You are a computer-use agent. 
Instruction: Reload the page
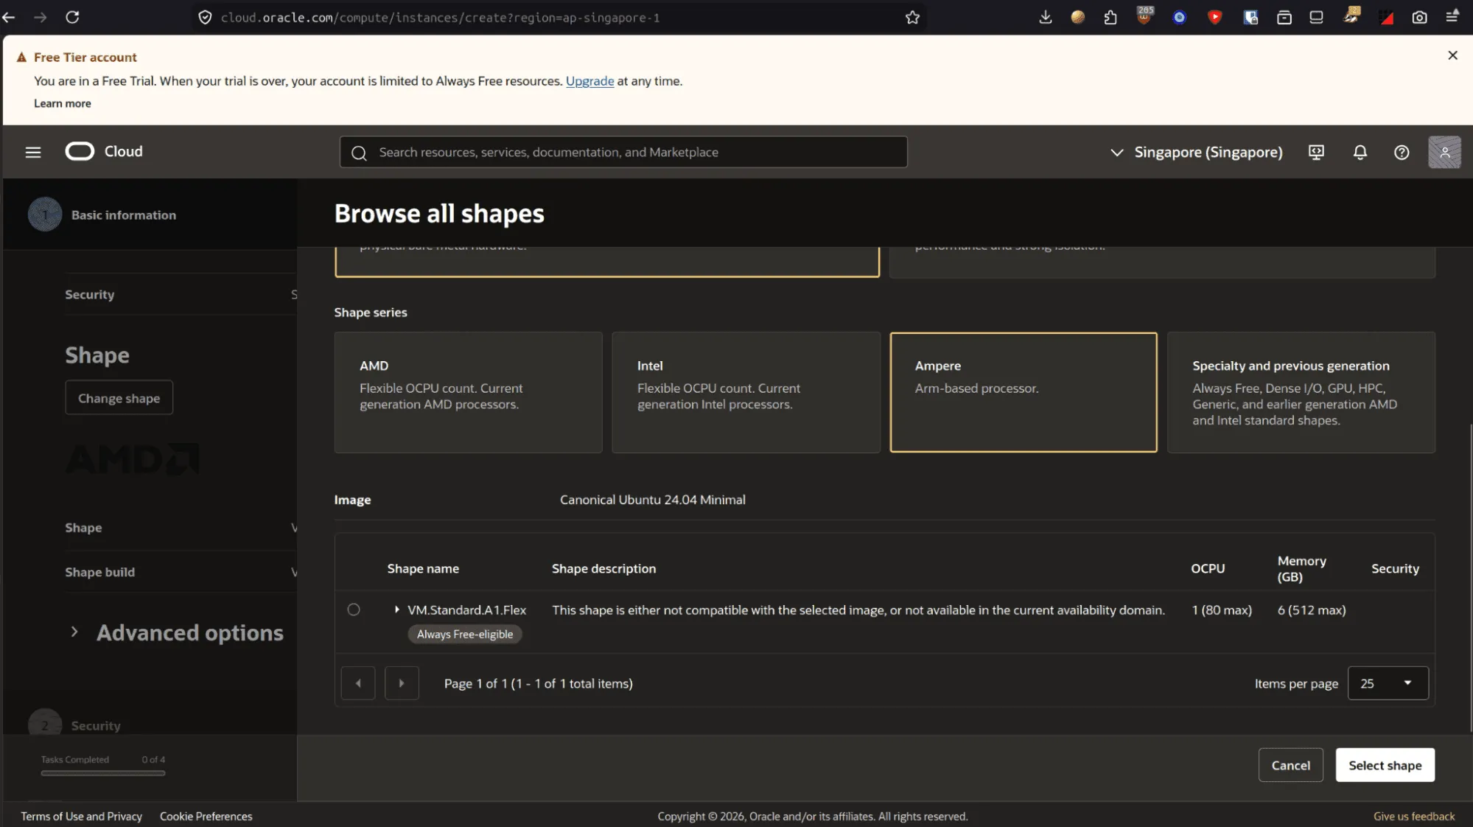pyautogui.click(x=72, y=17)
